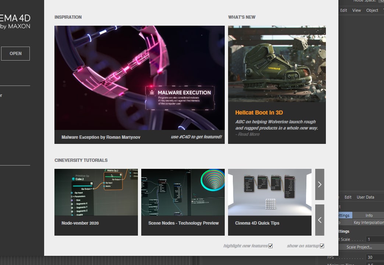Screen dimensions: 384x265
Task: Click the Project Scale value field
Action: point(375,239)
